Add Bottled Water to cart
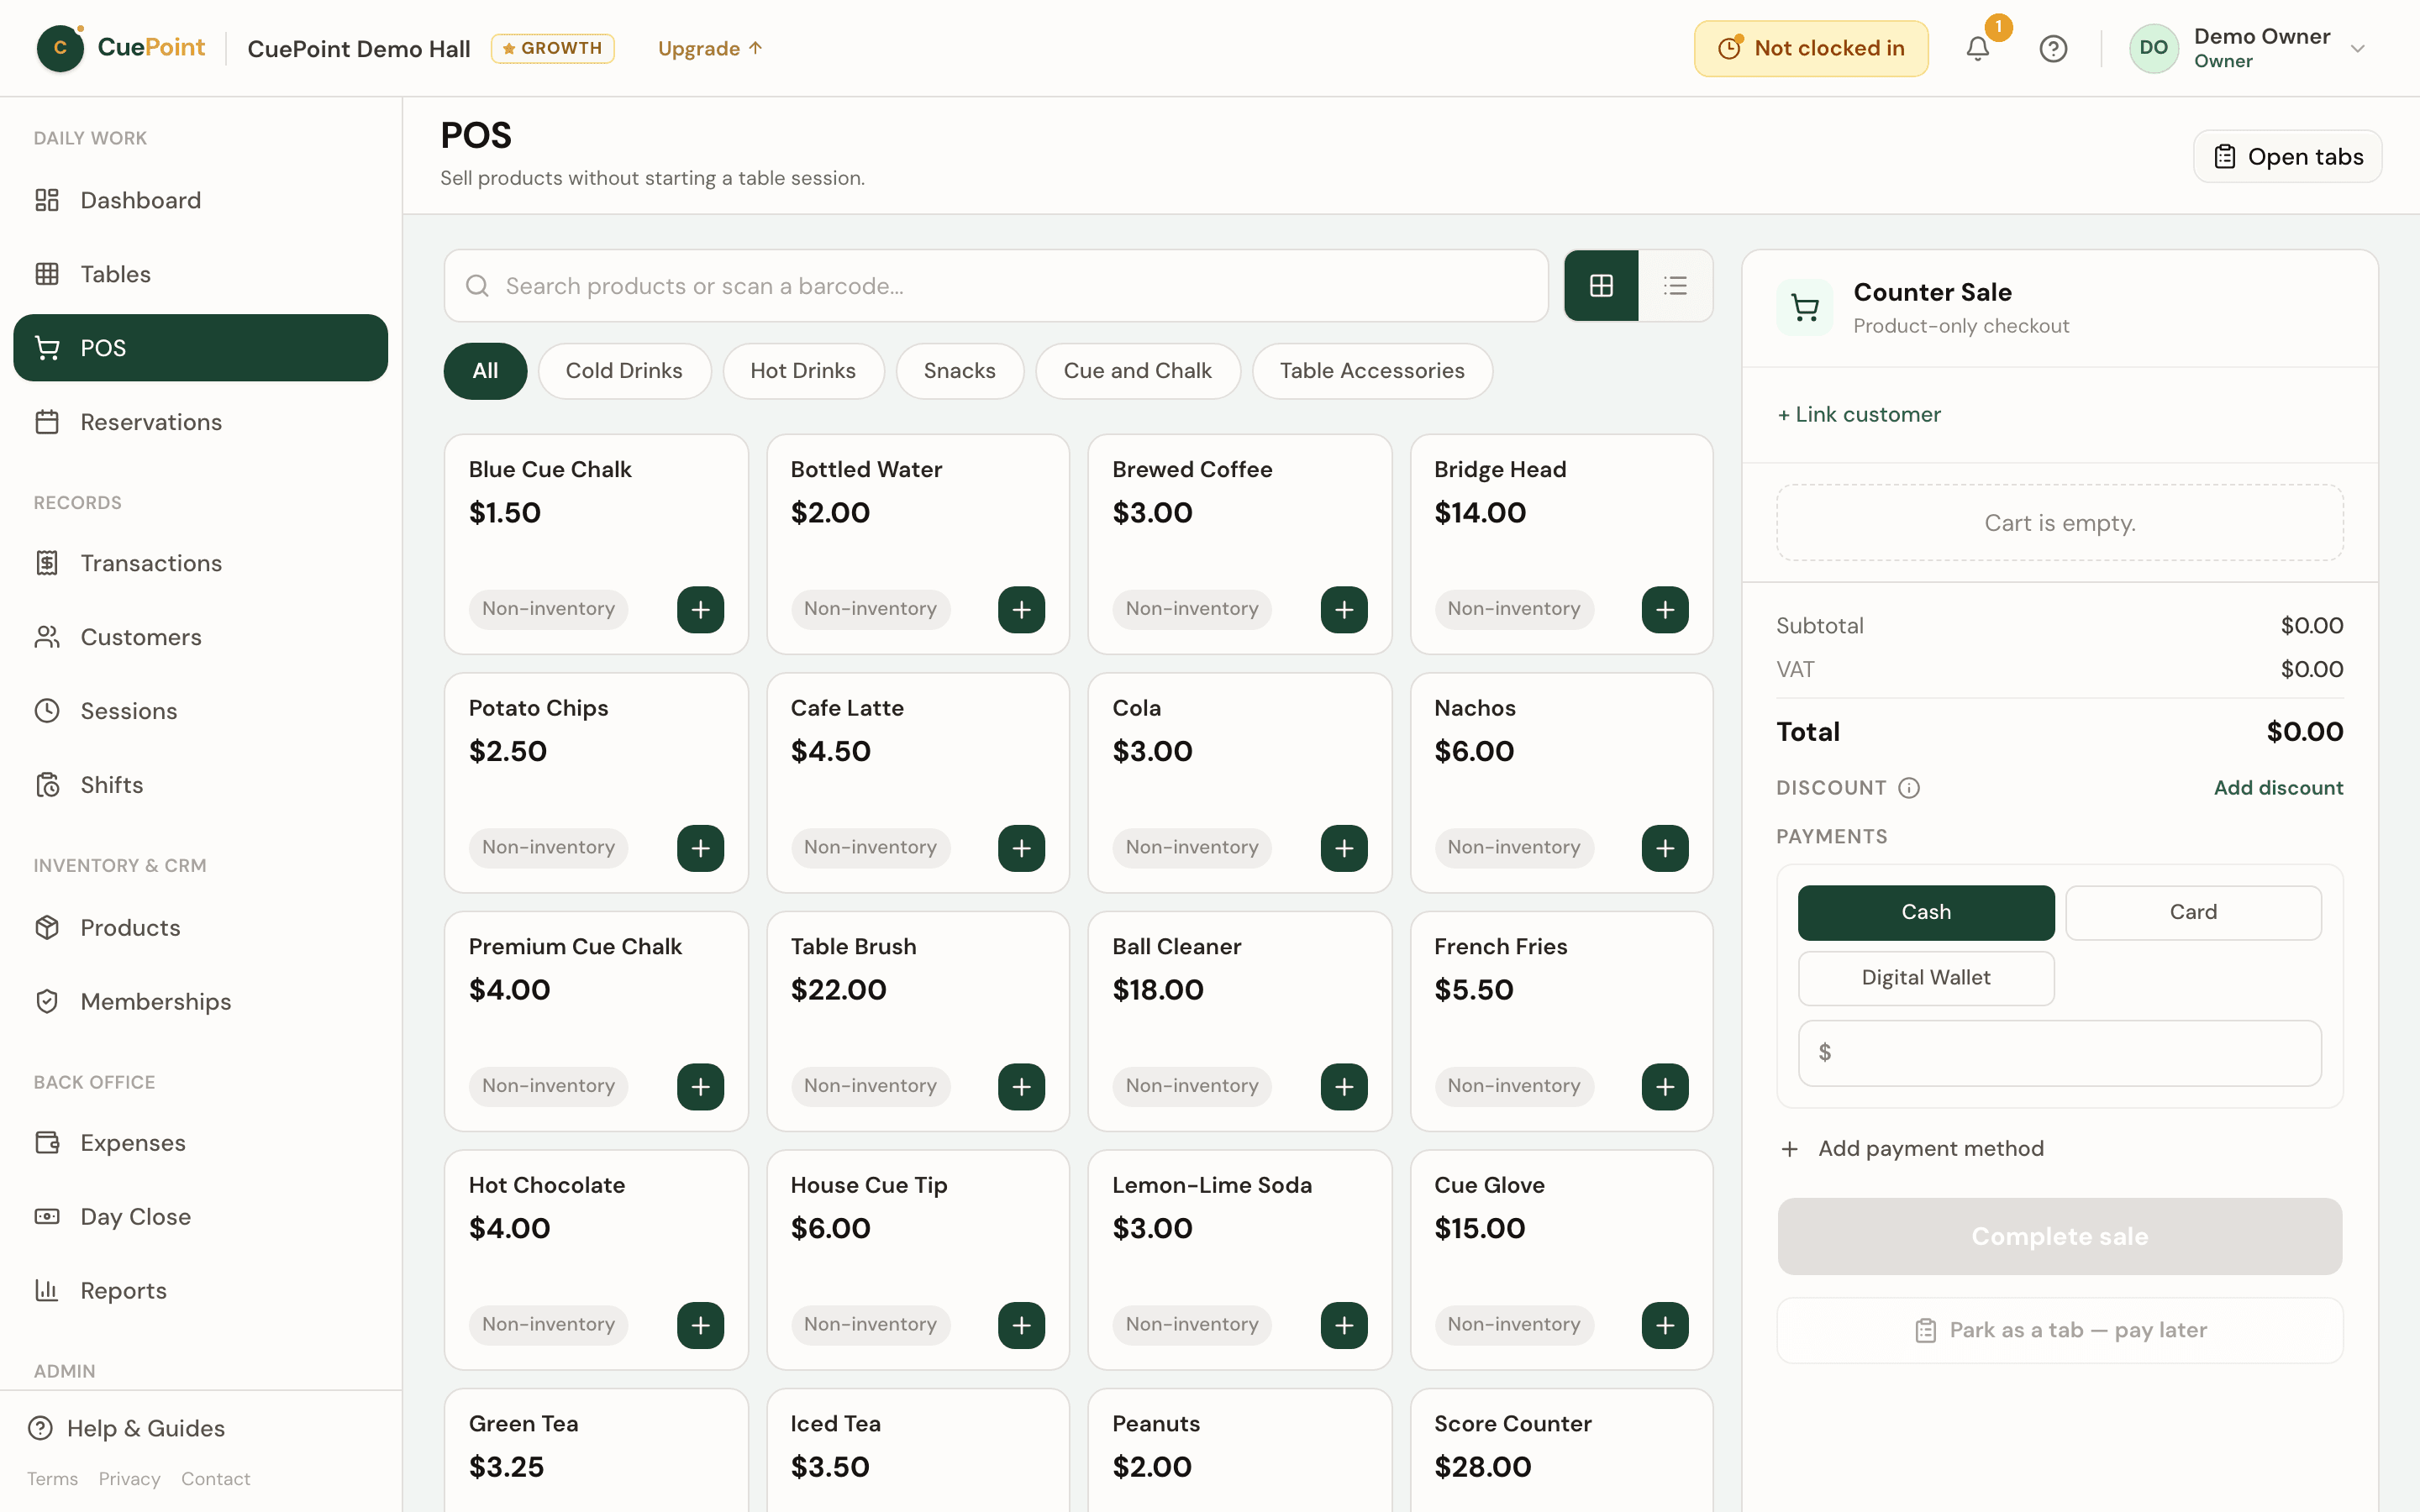Screen dimensions: 2420x1512 click(x=1021, y=609)
